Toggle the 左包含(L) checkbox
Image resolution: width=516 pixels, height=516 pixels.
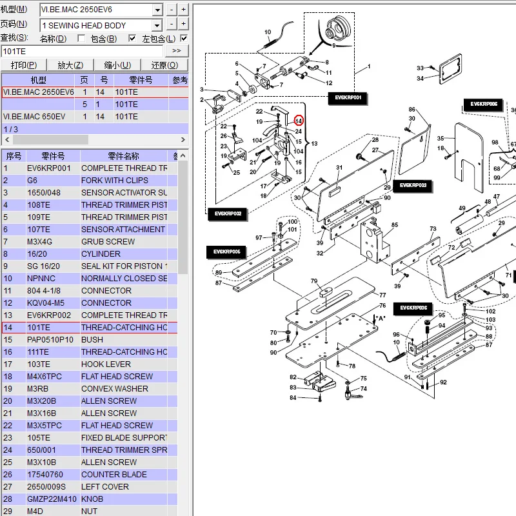[x=184, y=39]
